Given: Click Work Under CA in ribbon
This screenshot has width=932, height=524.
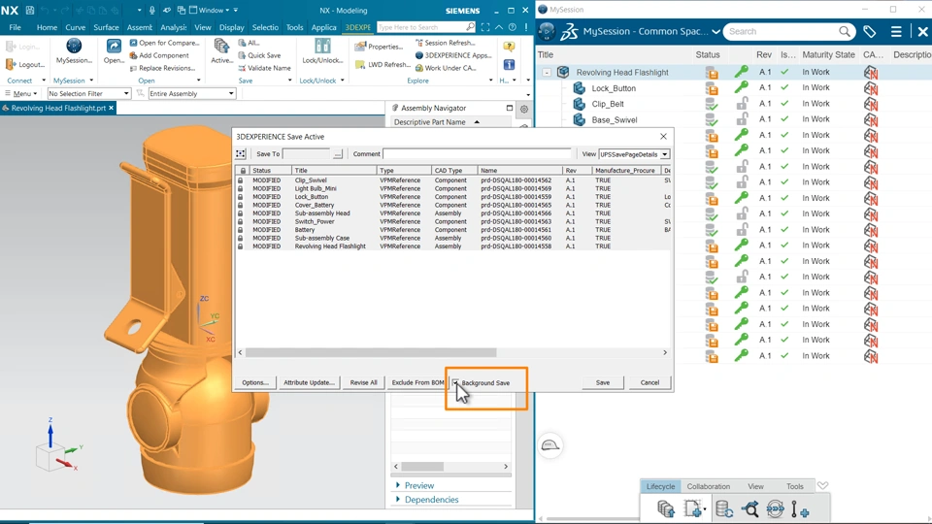Looking at the screenshot, I should 446,68.
